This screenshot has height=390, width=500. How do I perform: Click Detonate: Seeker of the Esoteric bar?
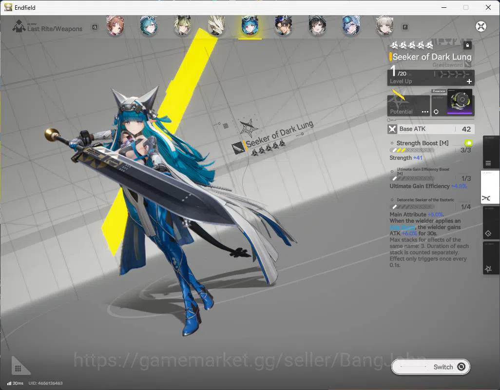[x=412, y=207]
